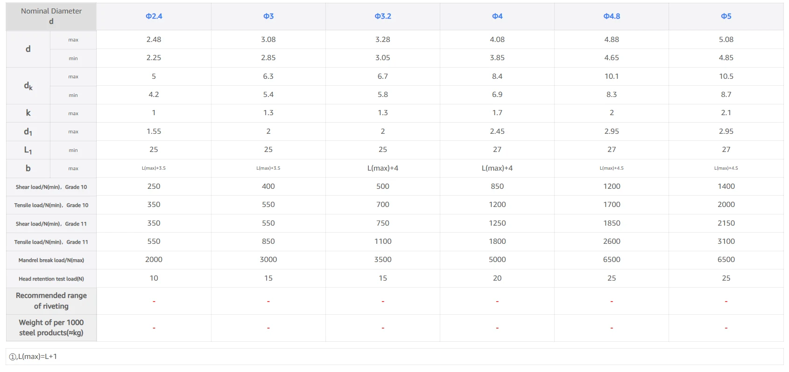The width and height of the screenshot is (789, 372).
Task: Click mandrel break load value 5000
Action: tap(497, 260)
